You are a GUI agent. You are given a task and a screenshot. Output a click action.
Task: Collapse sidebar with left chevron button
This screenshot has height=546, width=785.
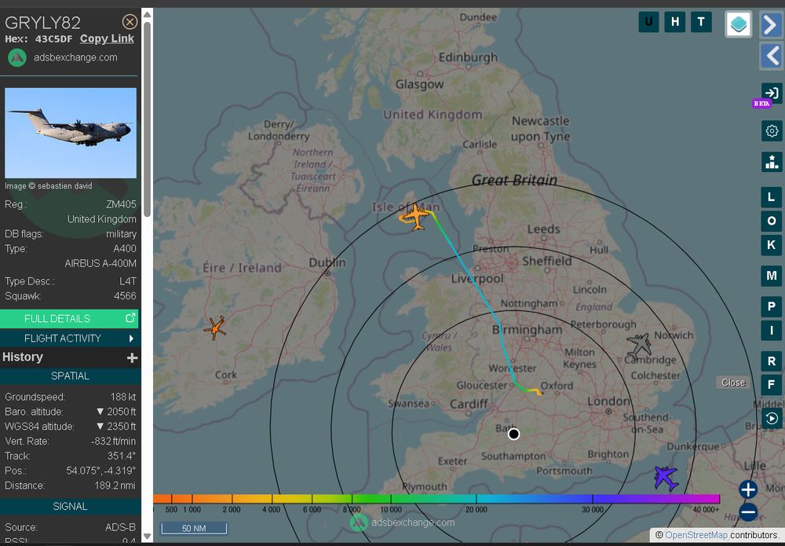772,56
